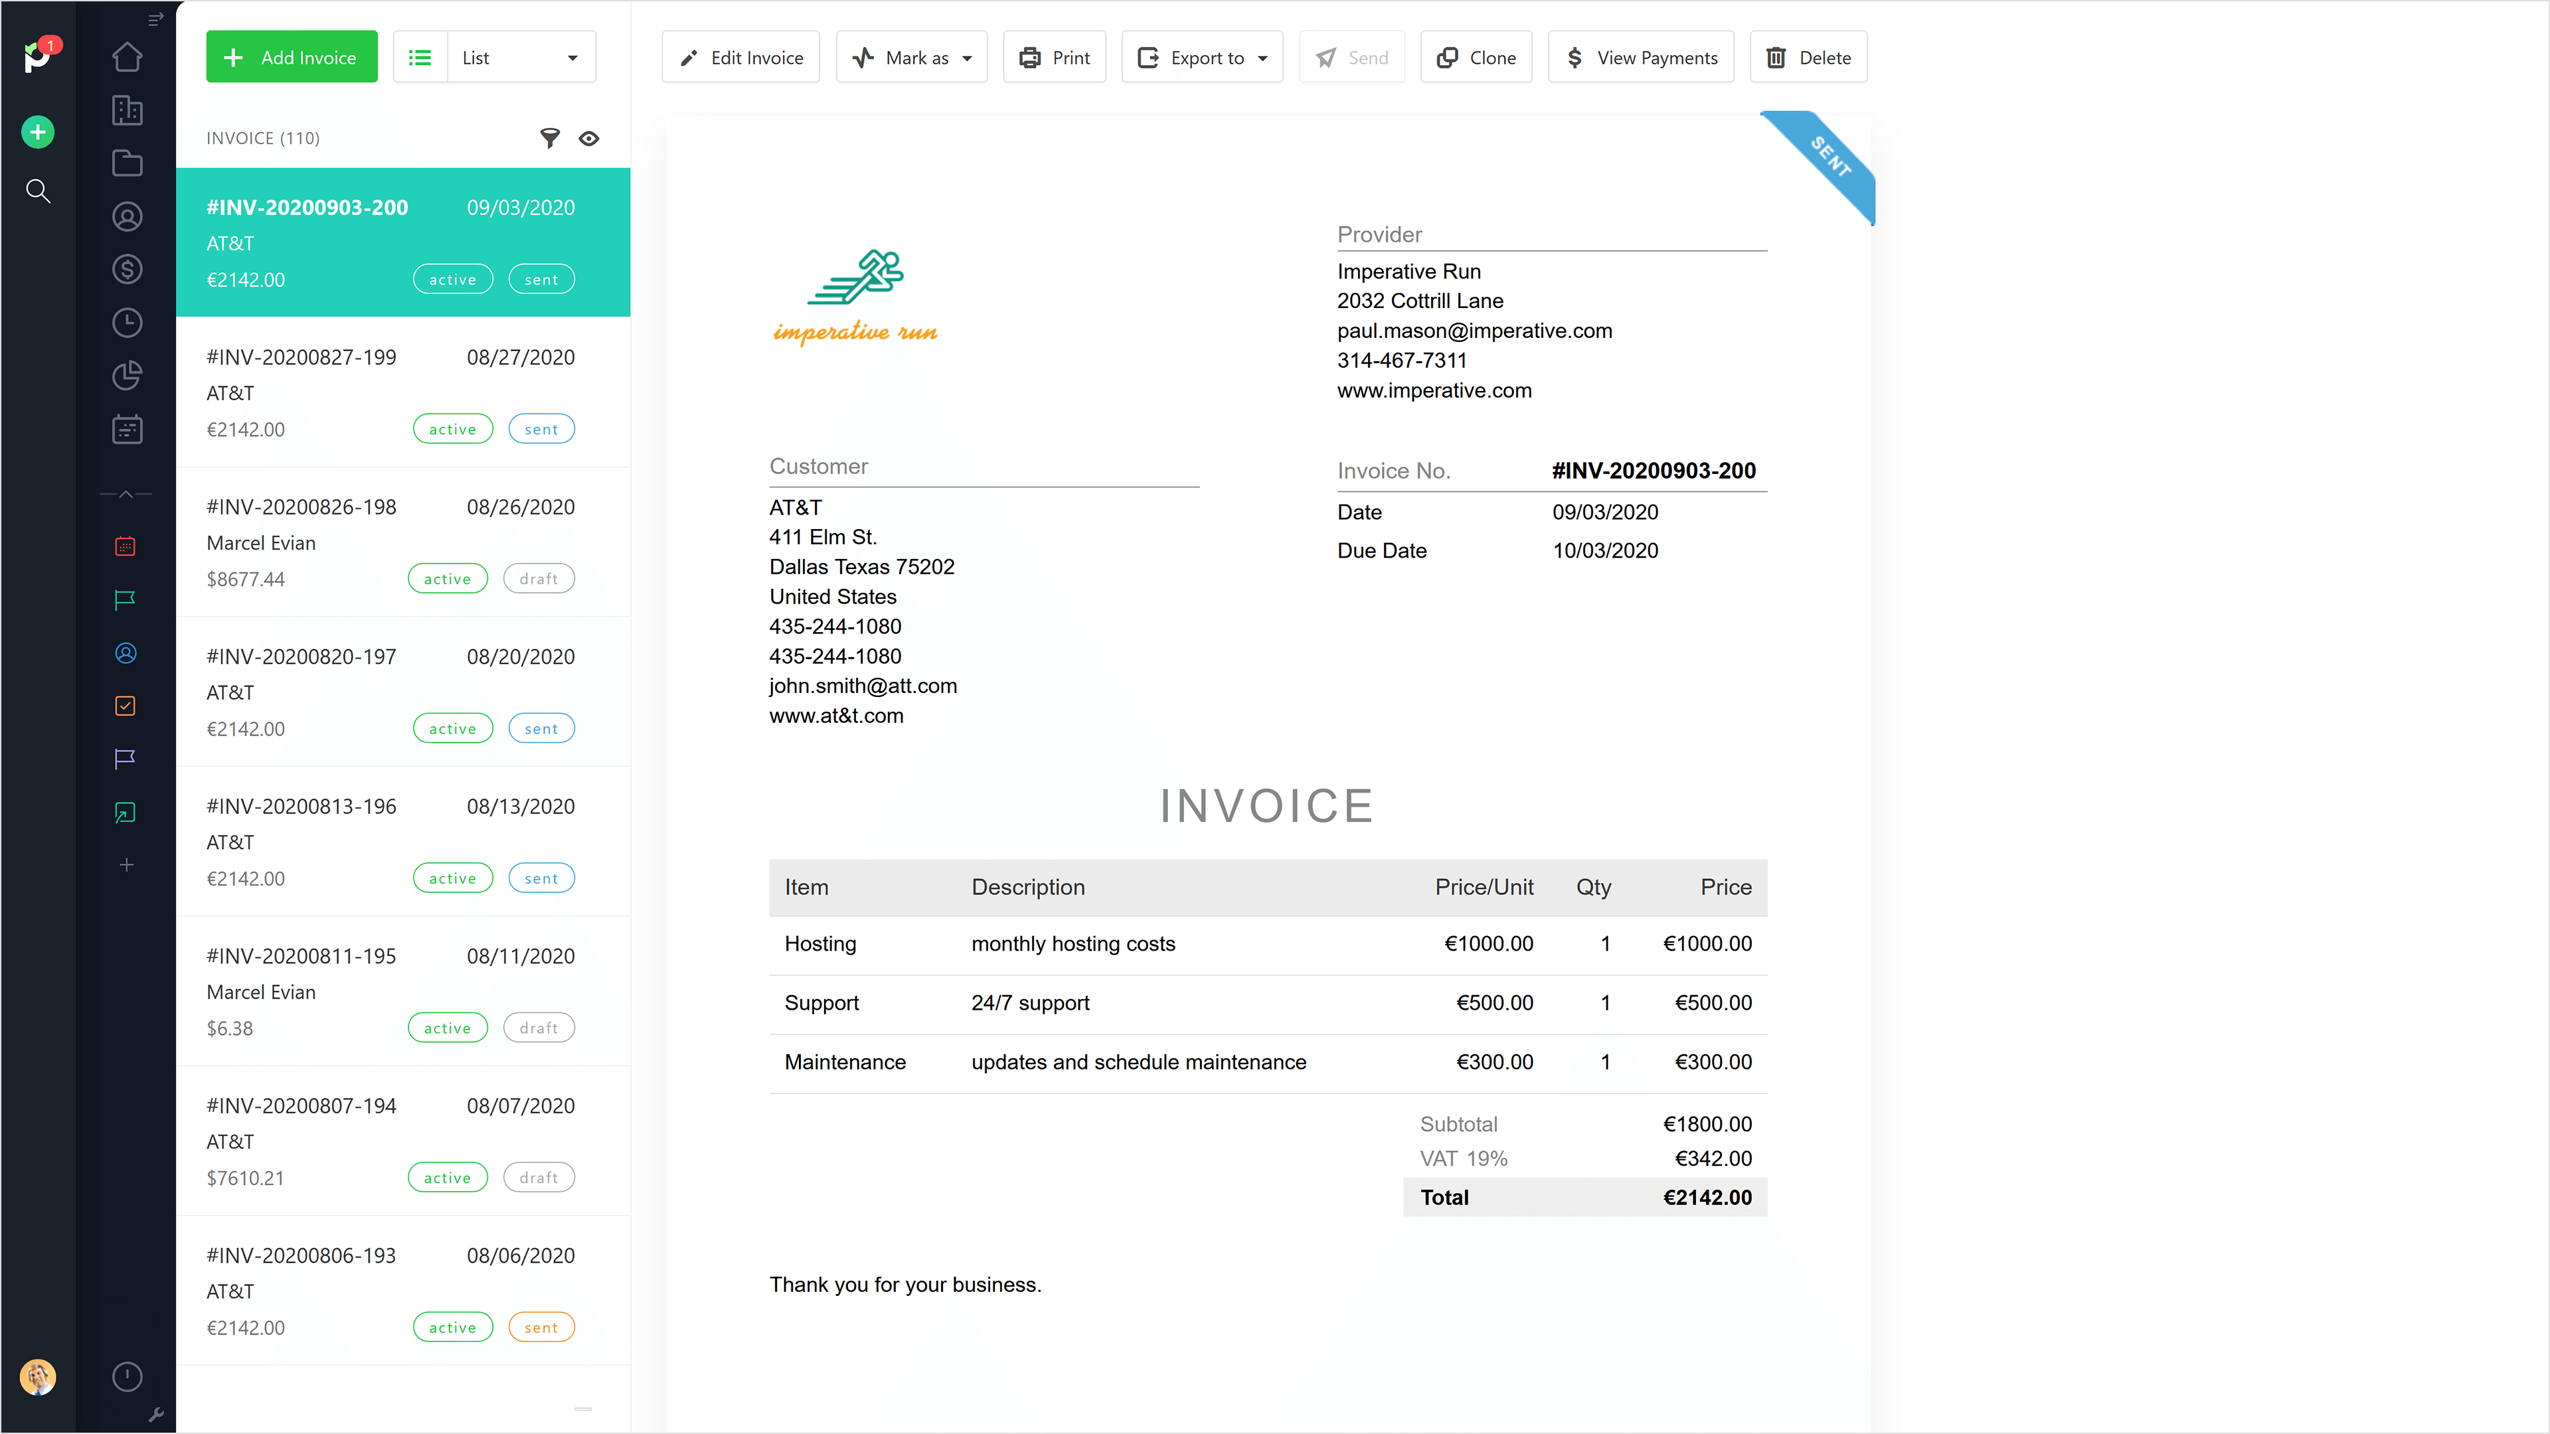
Task: Open the dollar-sign Finance icon in sidebar
Action: (127, 269)
